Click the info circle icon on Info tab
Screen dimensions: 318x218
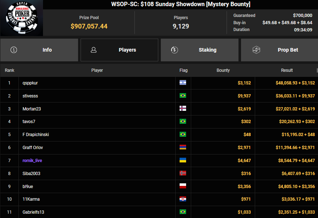pos(14,50)
